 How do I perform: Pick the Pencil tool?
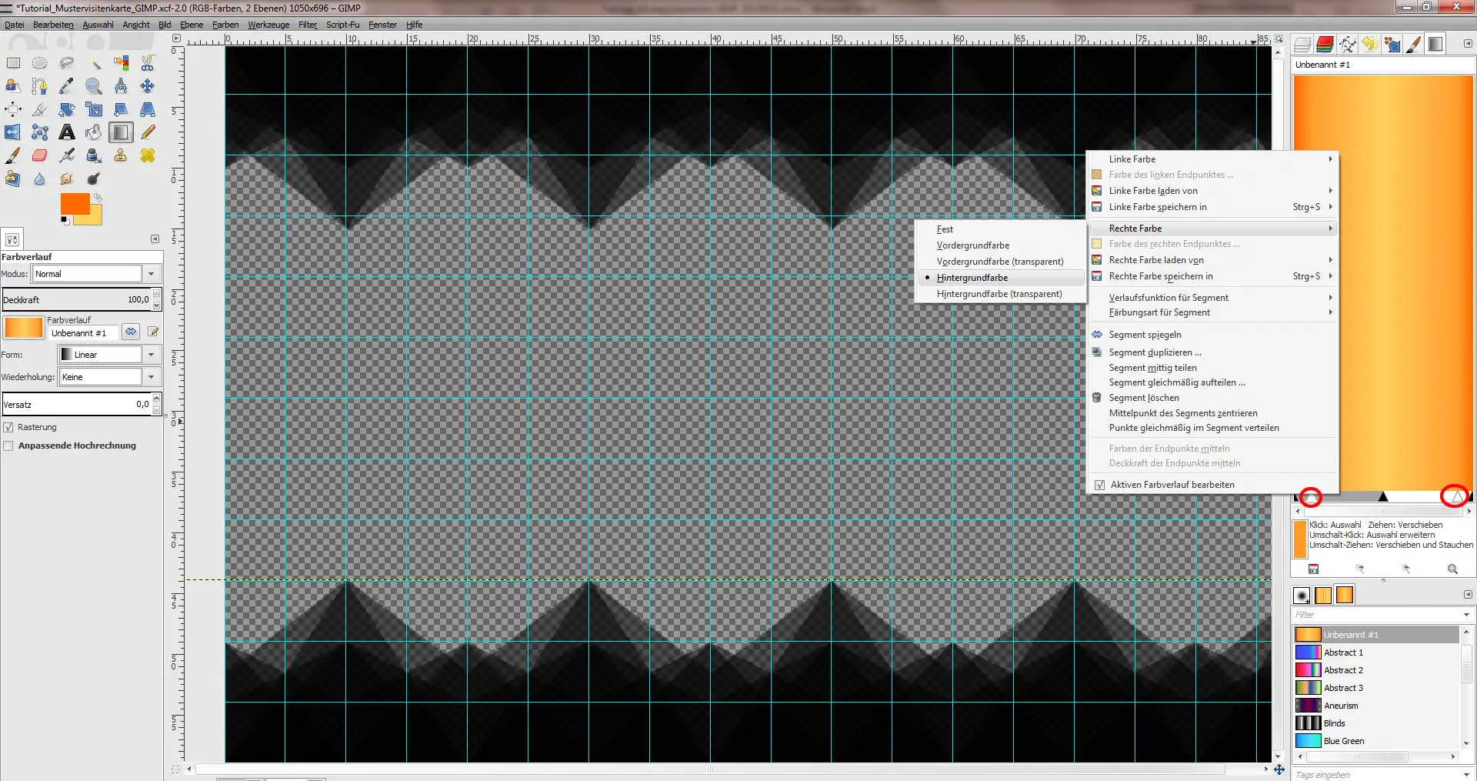(x=148, y=132)
